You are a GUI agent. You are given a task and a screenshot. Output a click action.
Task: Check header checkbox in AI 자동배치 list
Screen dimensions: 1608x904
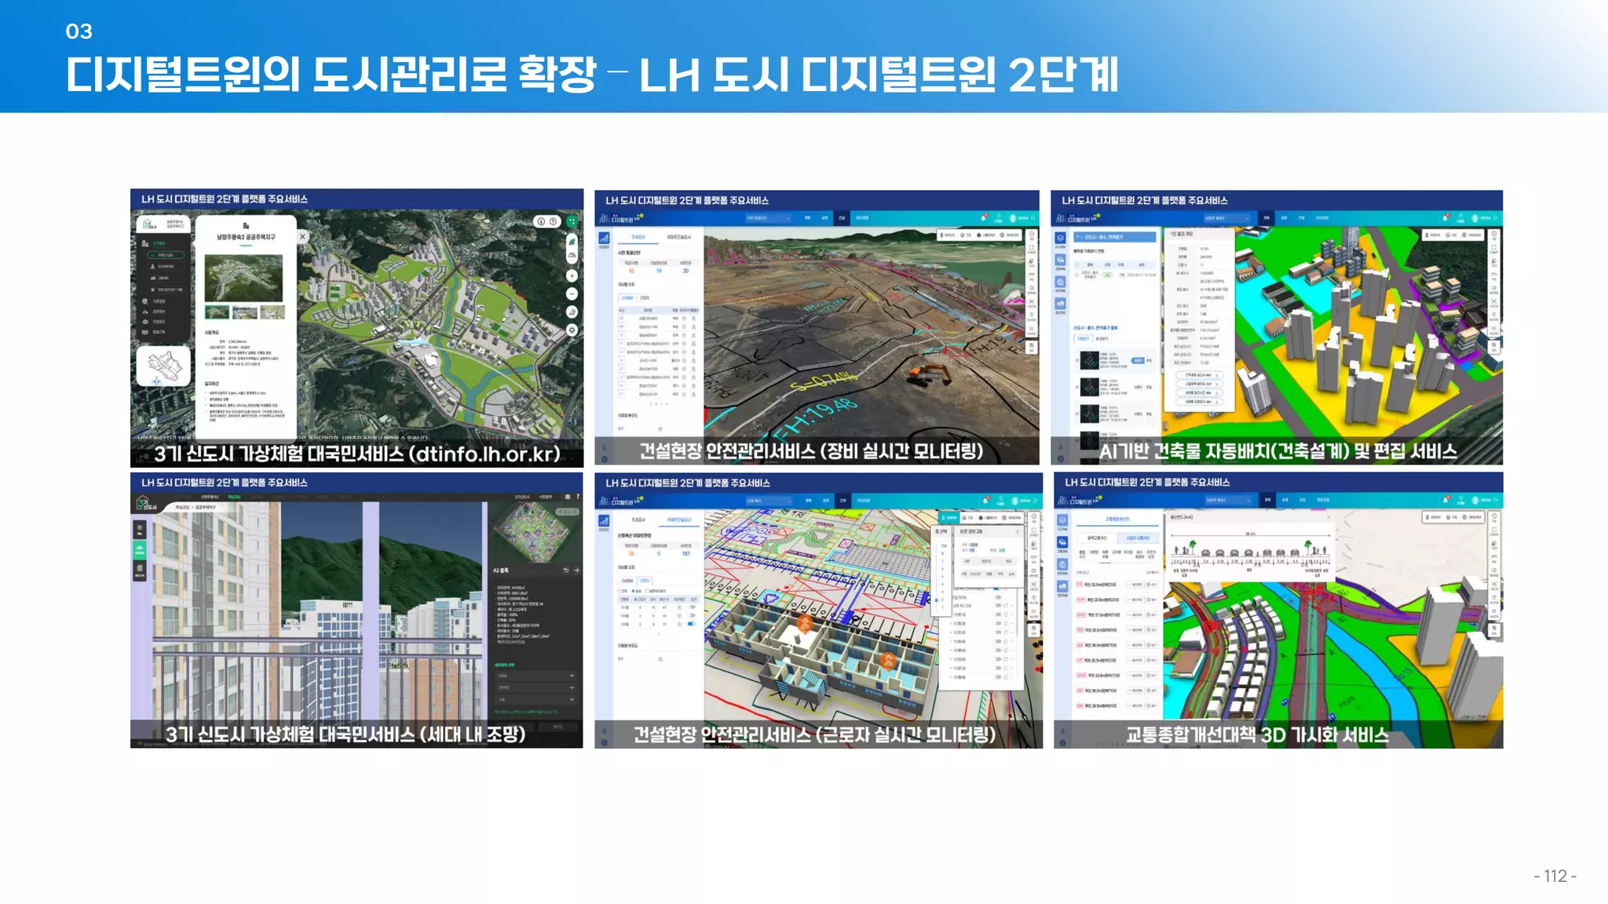coord(1076,264)
